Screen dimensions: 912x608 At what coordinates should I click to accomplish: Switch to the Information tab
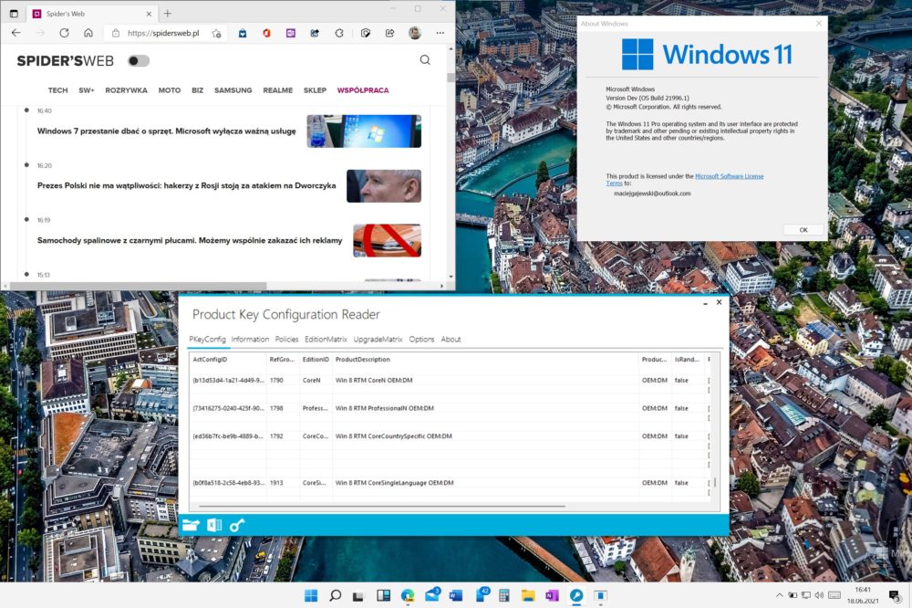(250, 339)
